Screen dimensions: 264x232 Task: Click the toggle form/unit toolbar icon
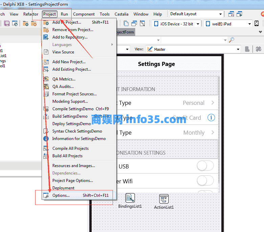point(142,23)
